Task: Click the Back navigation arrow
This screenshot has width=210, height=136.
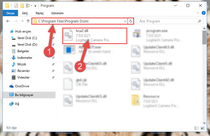Action: (8, 21)
